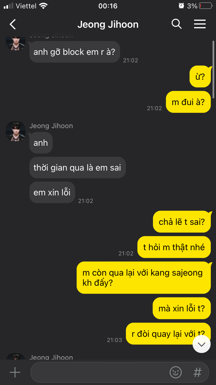
Task: Select the message 'anh gỡ block em r à?'
Action: (75, 52)
